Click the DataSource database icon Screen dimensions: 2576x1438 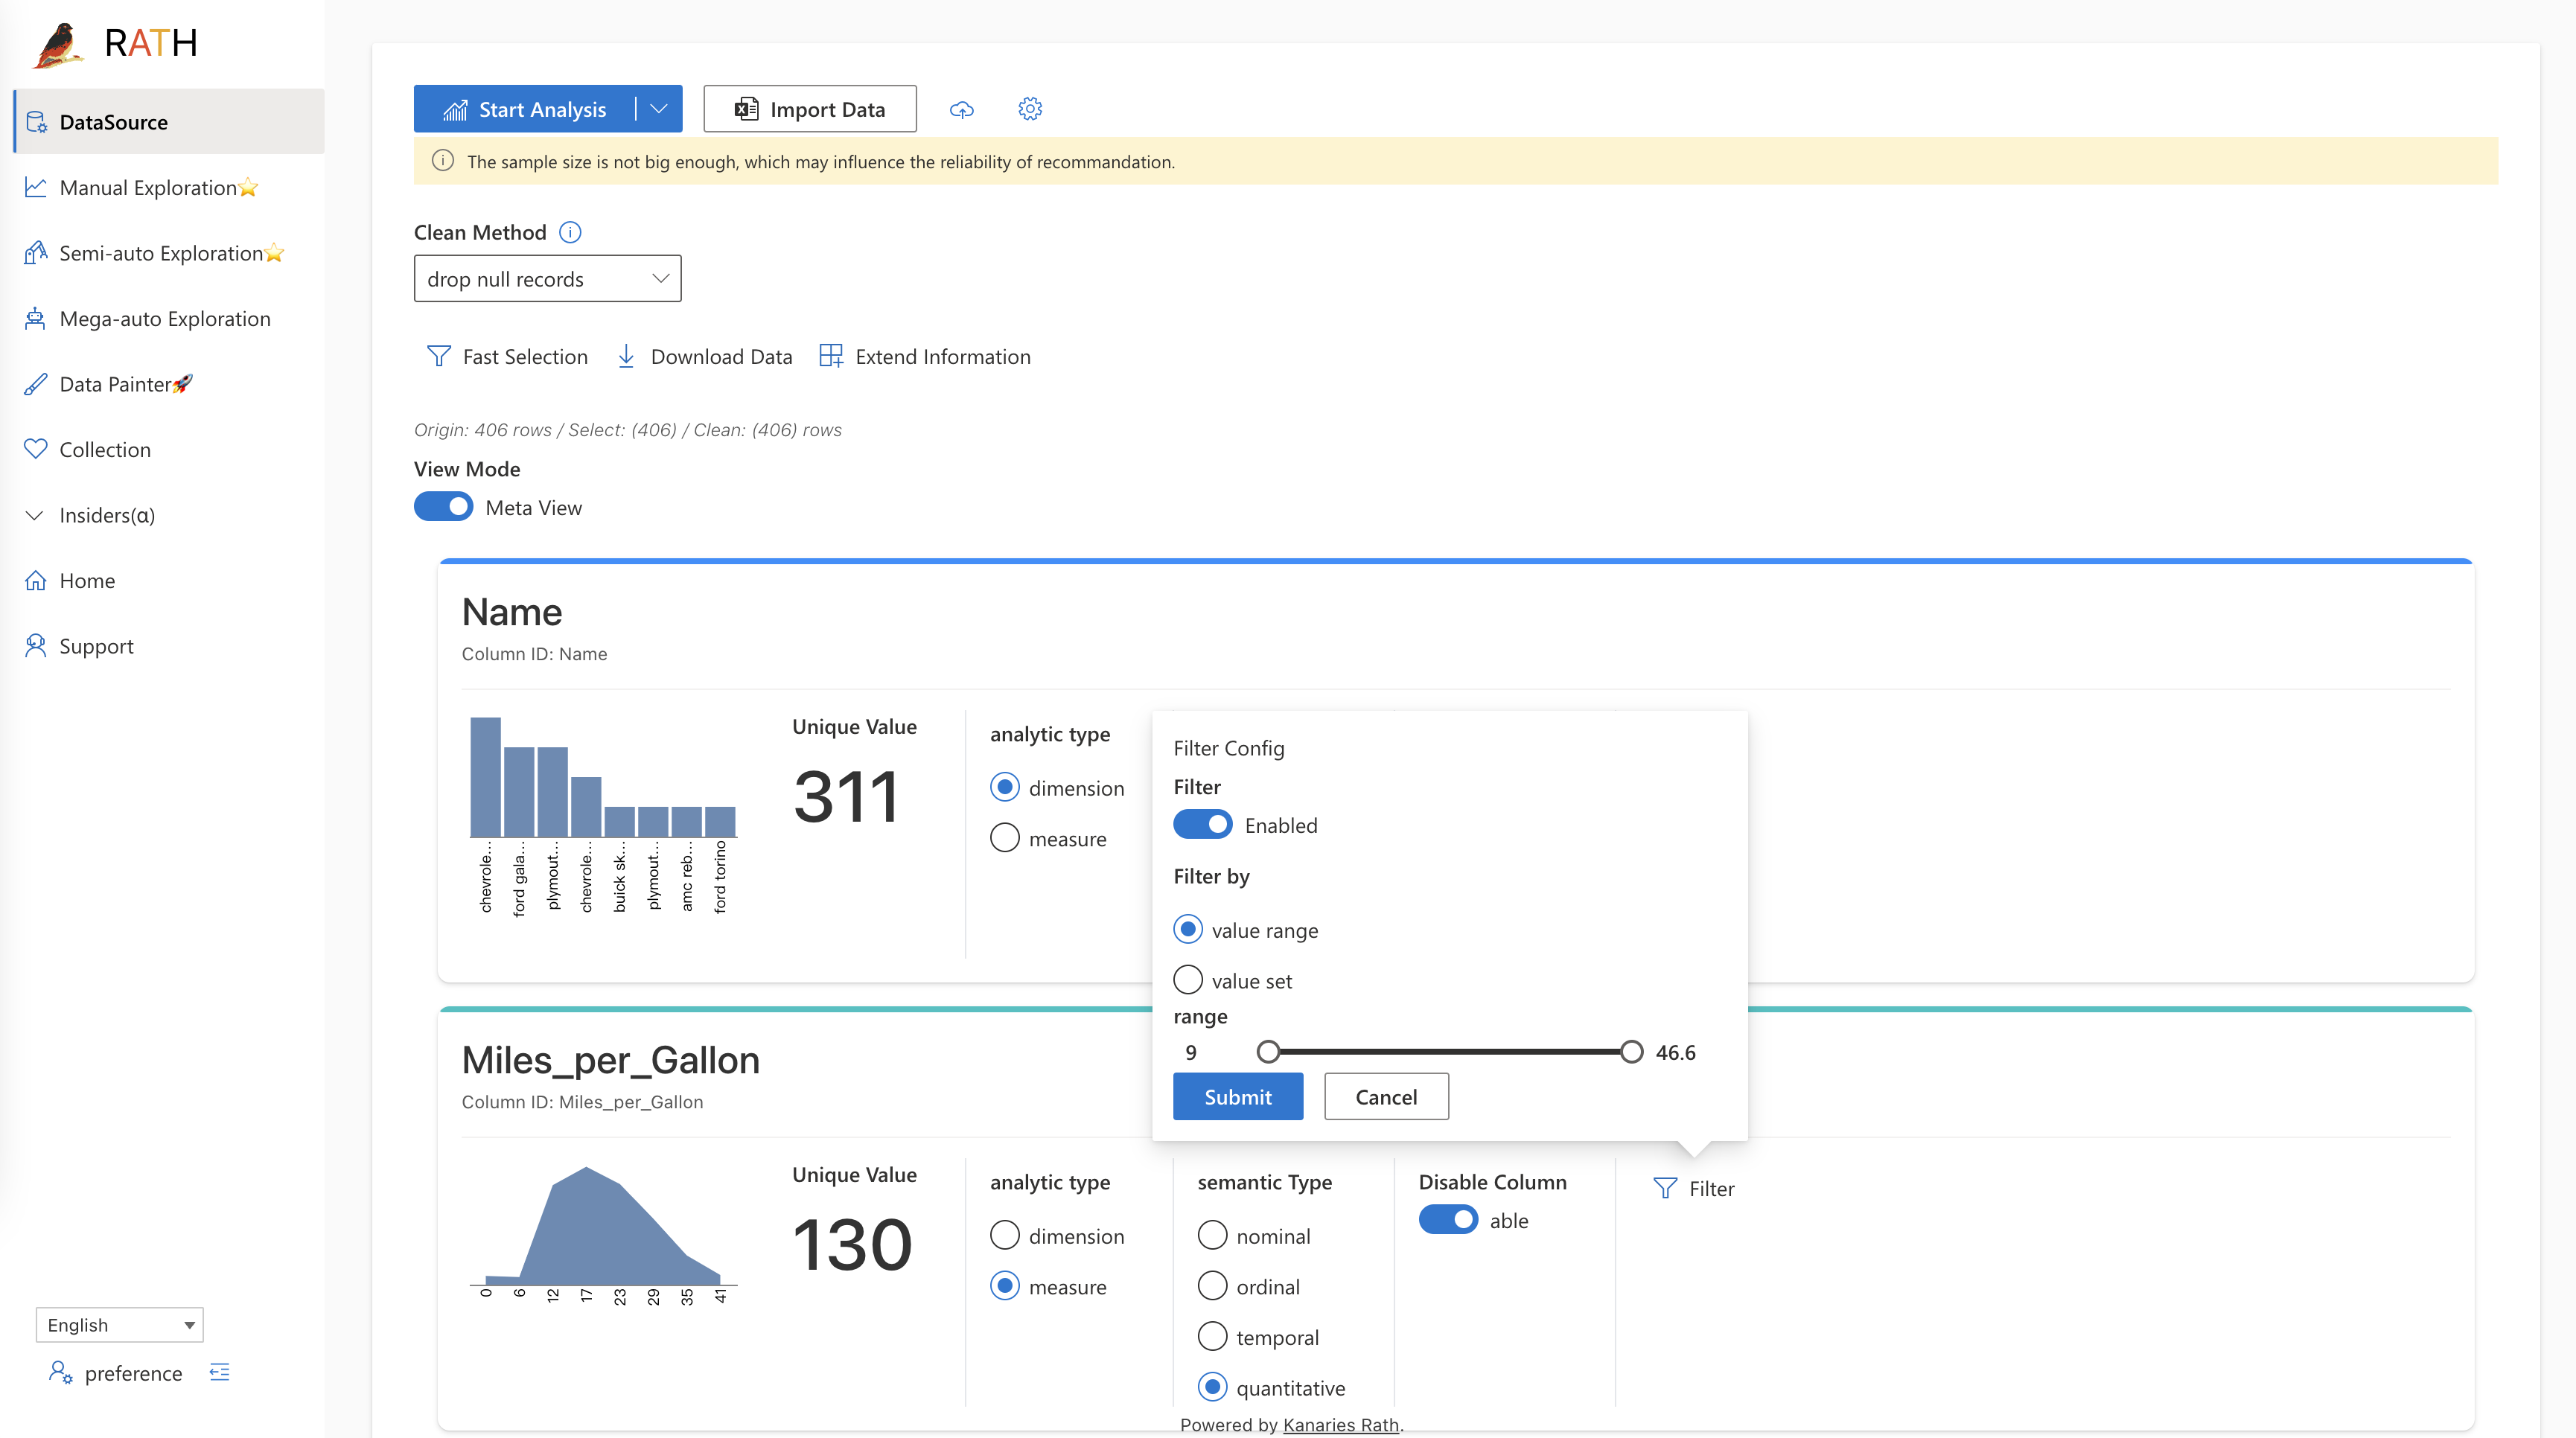coord(36,122)
